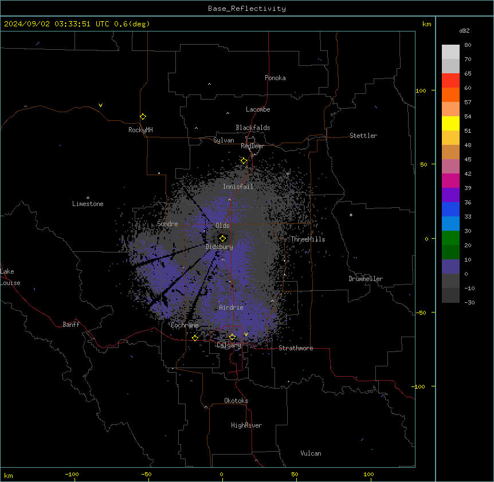
Task: Click the Vulcan label
Action: [311, 453]
